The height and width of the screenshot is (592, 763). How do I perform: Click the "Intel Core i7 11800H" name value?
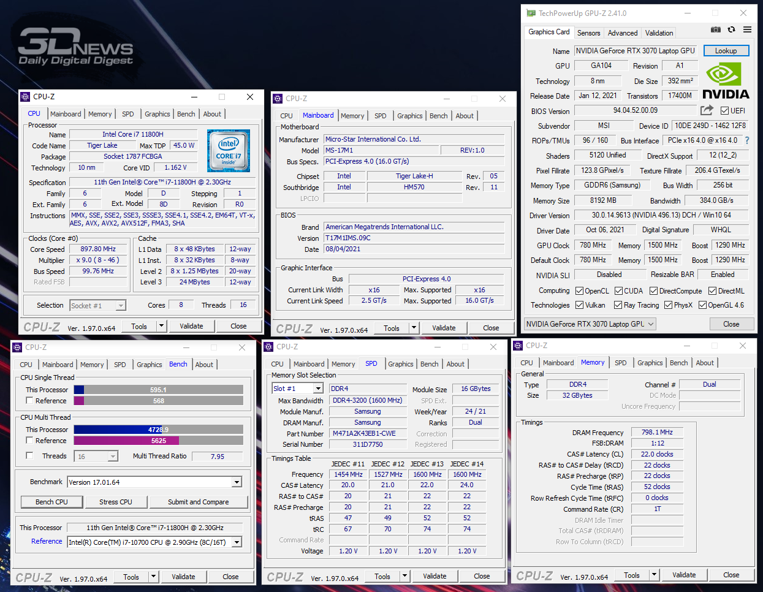(x=133, y=134)
